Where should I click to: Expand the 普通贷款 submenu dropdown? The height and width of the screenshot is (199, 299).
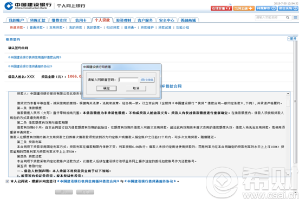pos(37,28)
